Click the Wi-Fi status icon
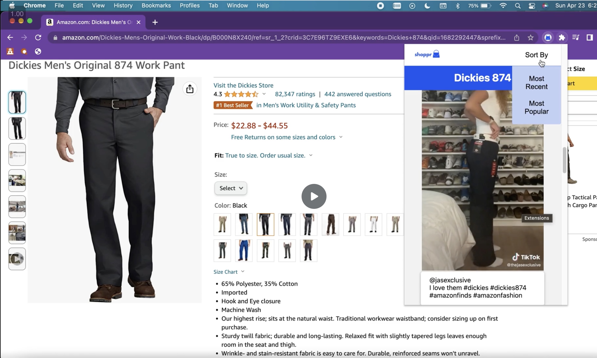 503,6
